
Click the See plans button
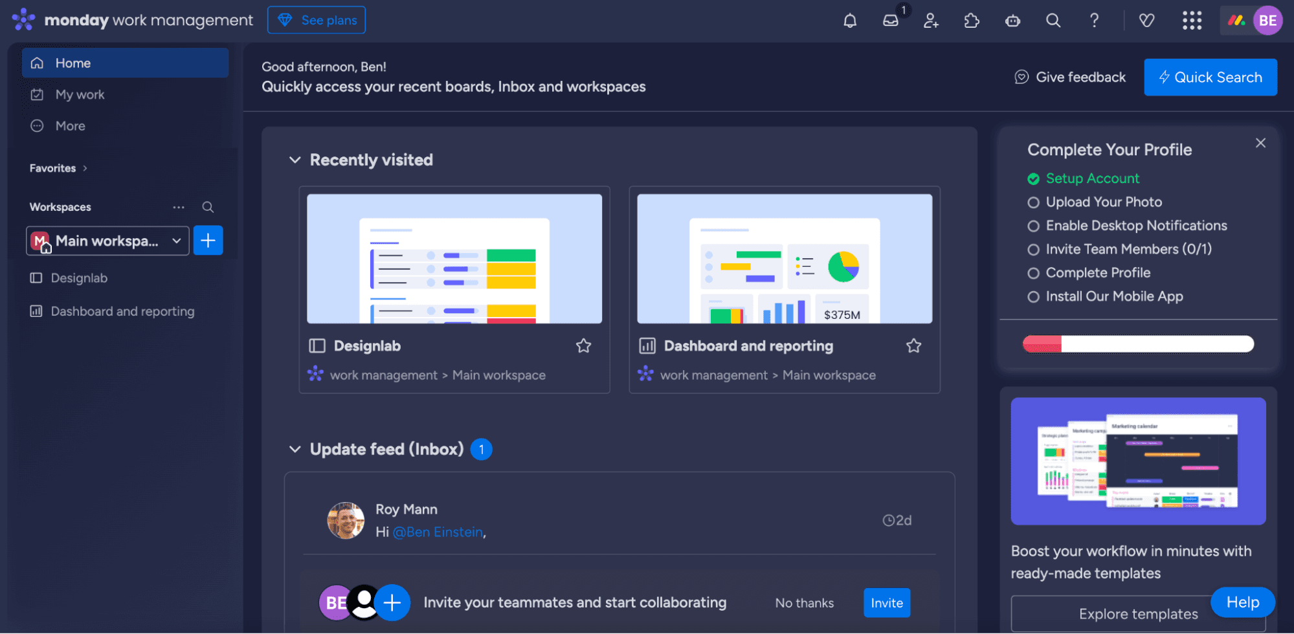[x=317, y=20]
